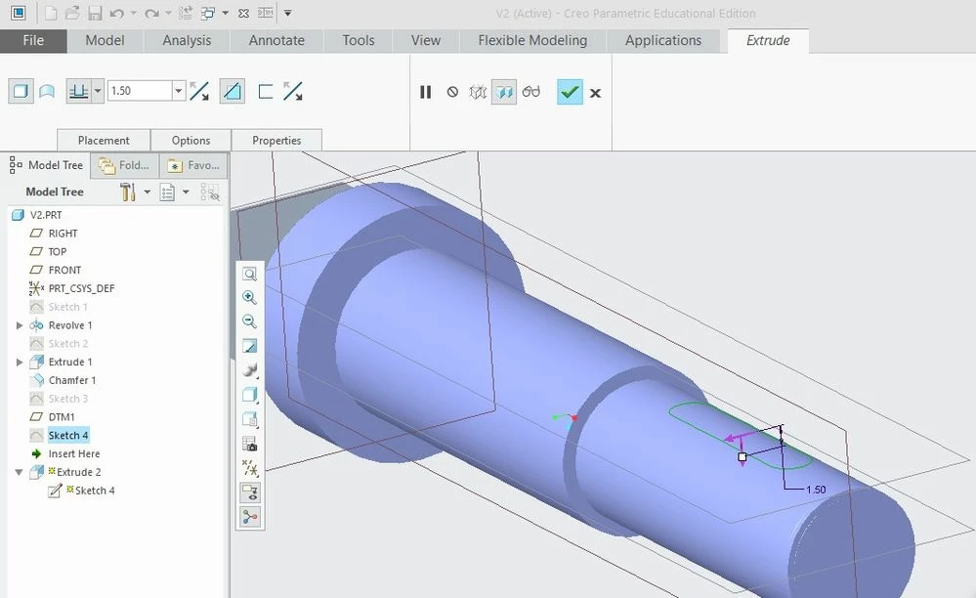Undo the last action
Image resolution: width=976 pixels, height=598 pixels.
116,13
